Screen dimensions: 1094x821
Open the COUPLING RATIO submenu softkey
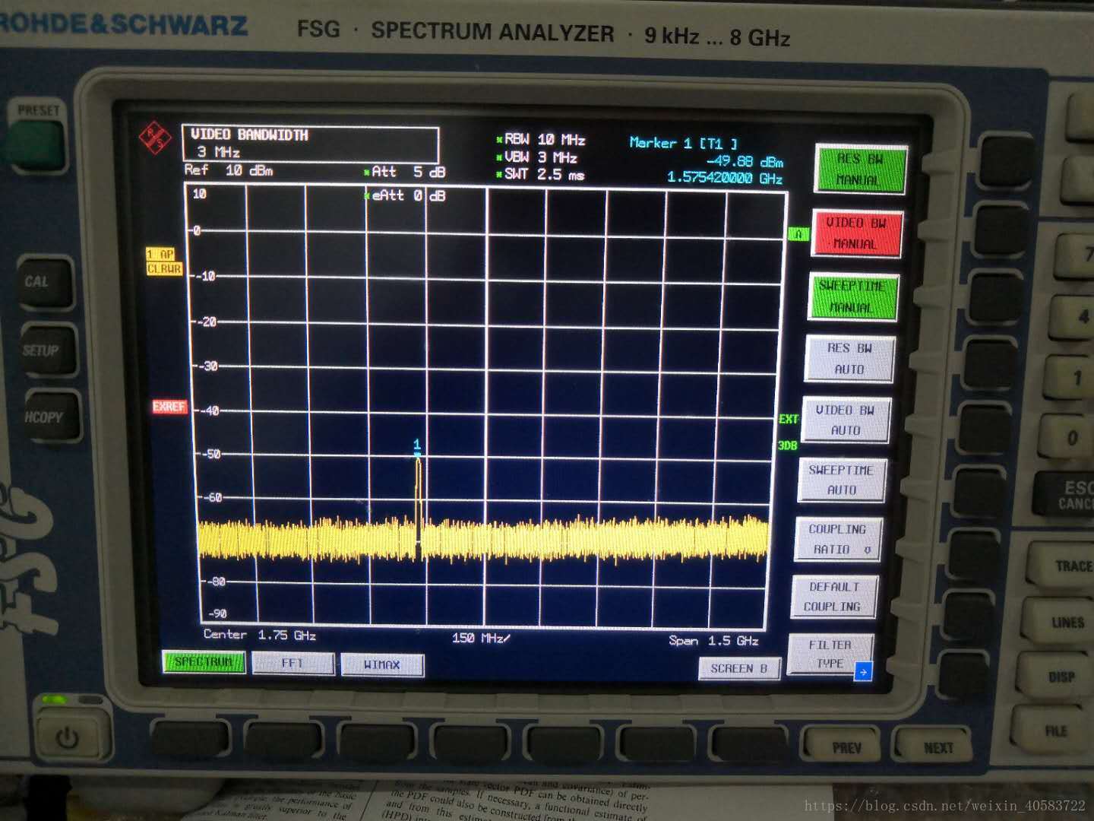pyautogui.click(x=838, y=539)
